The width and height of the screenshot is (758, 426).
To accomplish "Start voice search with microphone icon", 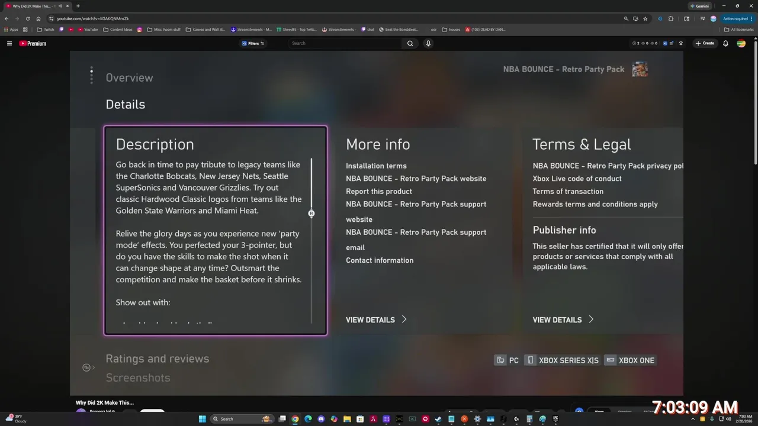I will pyautogui.click(x=428, y=43).
